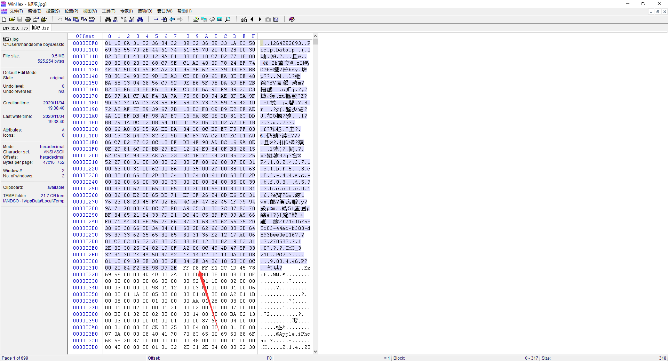
Task: Open a file with the folder icon
Action: pos(12,19)
